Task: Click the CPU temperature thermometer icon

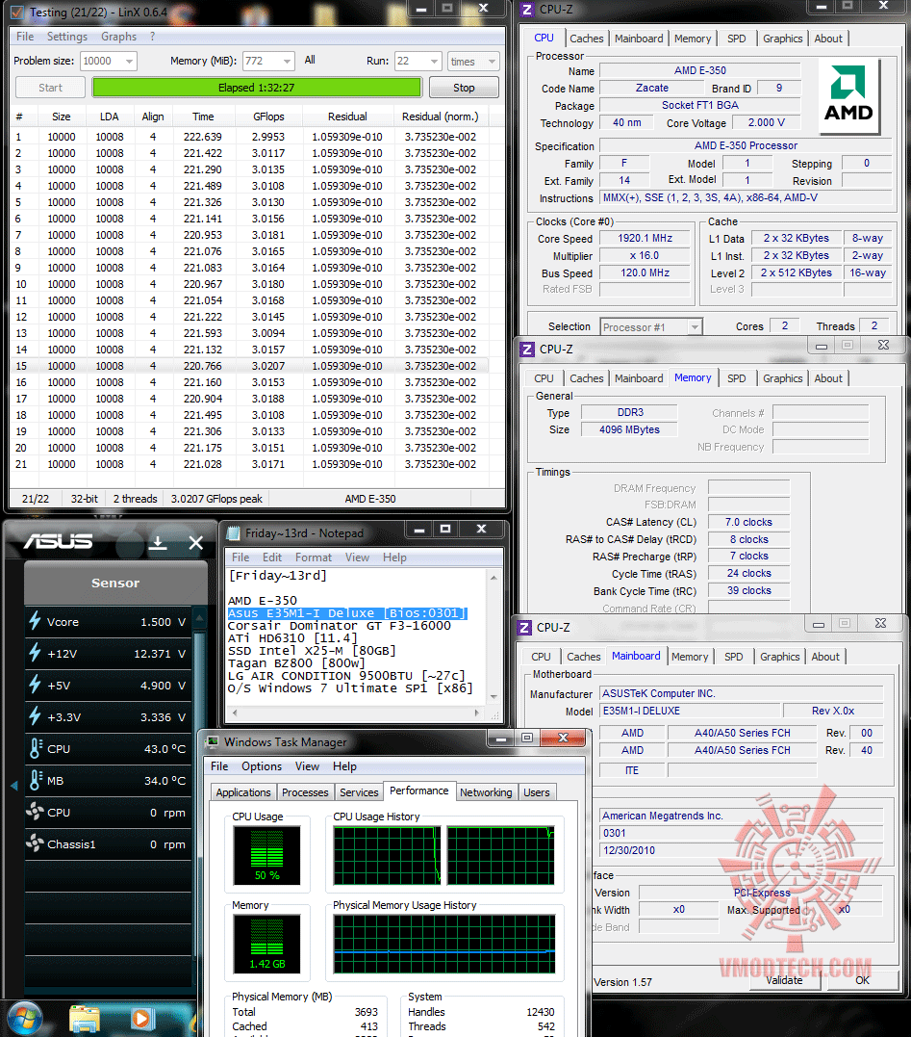Action: click(36, 748)
